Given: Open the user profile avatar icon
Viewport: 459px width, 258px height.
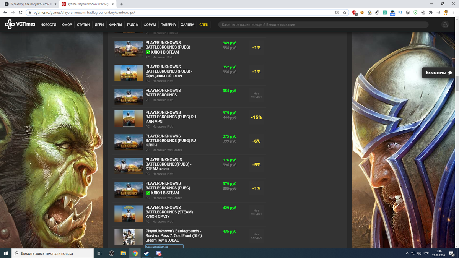Looking at the screenshot, I should point(445,24).
